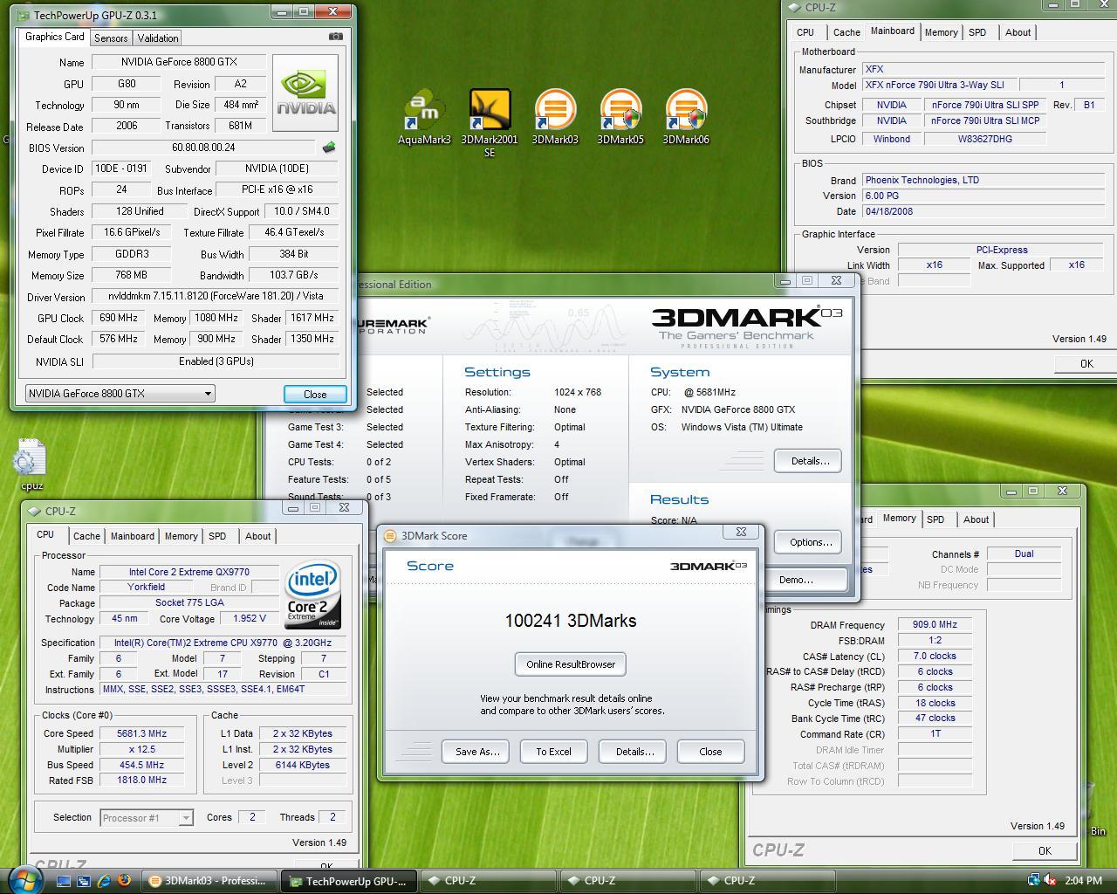Launch 3DMark03 desktop shortcut
1117x894 pixels.
(555, 117)
